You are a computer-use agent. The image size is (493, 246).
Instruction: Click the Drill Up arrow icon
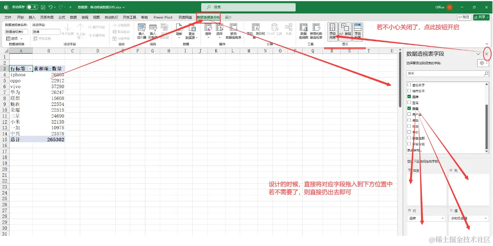coord(80,27)
